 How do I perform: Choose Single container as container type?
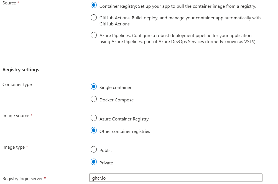point(94,86)
